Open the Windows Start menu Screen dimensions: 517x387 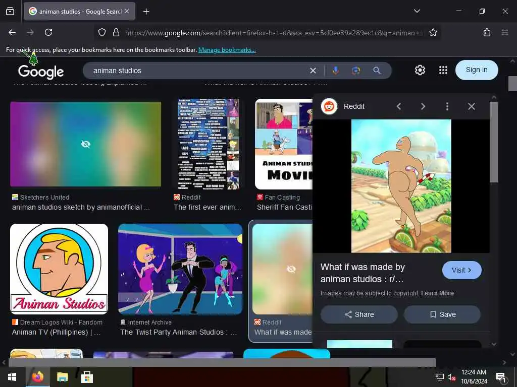click(12, 377)
